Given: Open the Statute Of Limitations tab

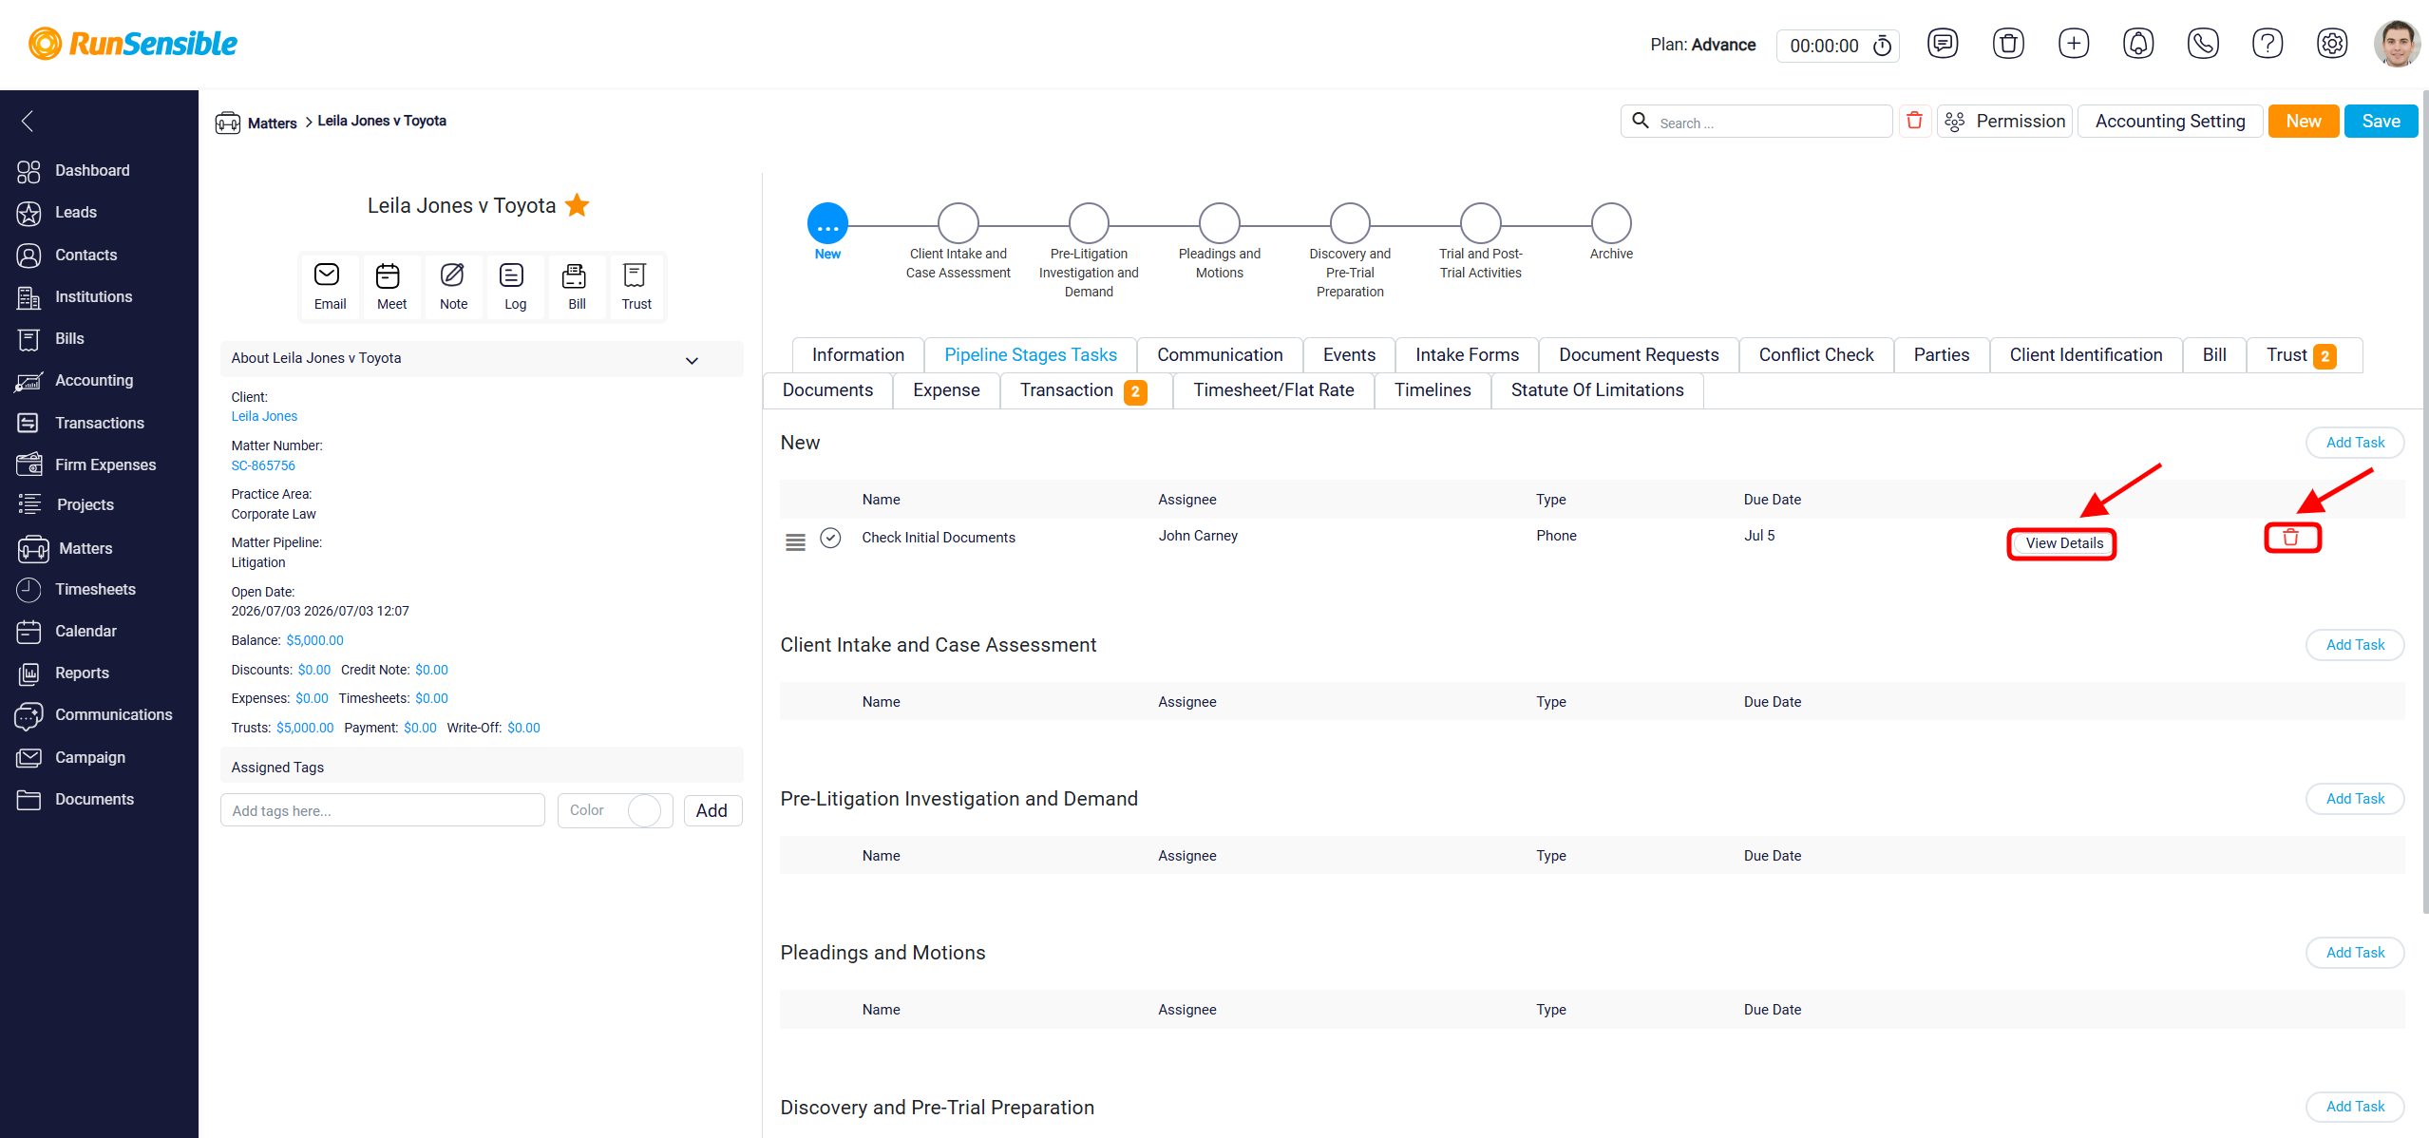Looking at the screenshot, I should click(1596, 390).
